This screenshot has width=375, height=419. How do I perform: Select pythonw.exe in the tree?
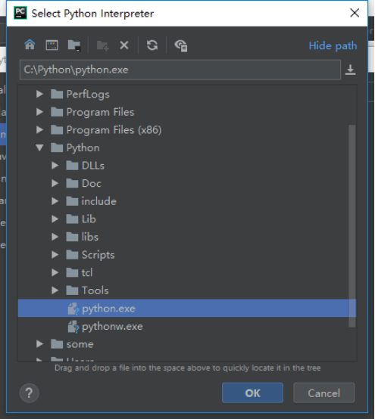(x=187, y=326)
